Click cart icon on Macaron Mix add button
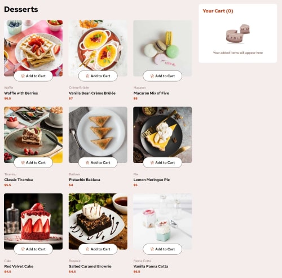282x278 pixels. (x=152, y=76)
